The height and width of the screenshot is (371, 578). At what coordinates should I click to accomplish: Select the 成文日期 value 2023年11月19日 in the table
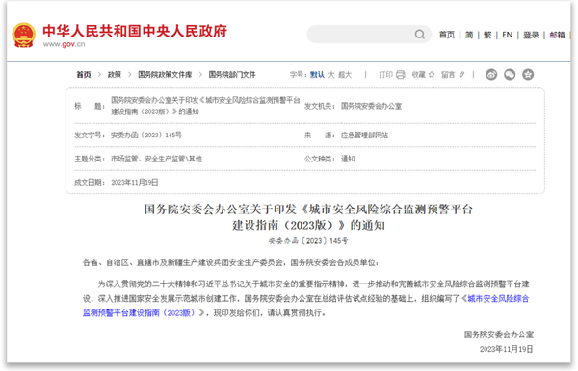pos(135,182)
